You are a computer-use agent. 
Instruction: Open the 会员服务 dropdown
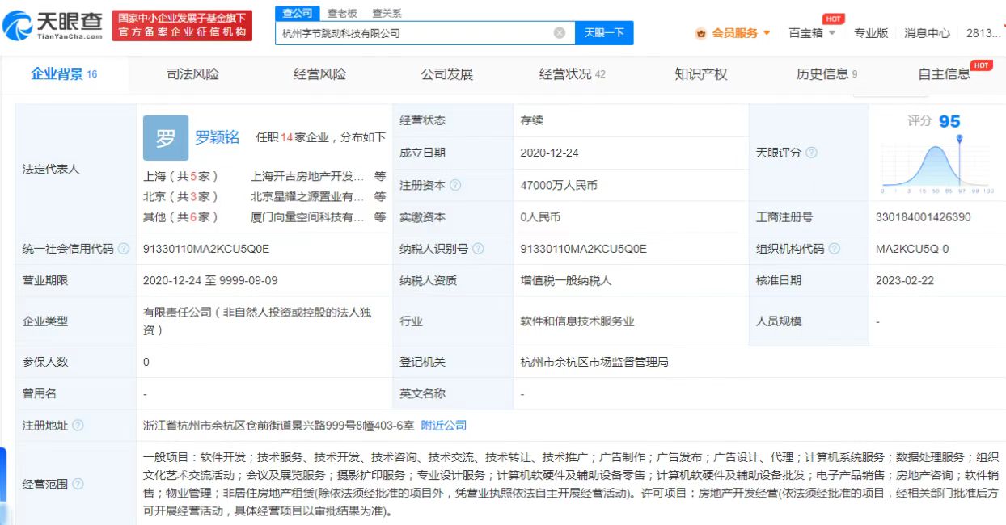tap(733, 33)
